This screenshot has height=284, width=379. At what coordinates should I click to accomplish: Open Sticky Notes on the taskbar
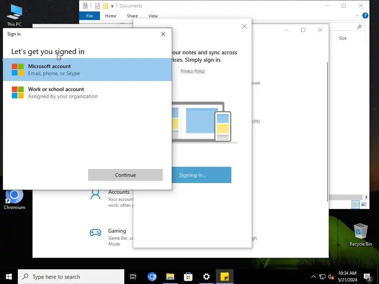pos(225,277)
